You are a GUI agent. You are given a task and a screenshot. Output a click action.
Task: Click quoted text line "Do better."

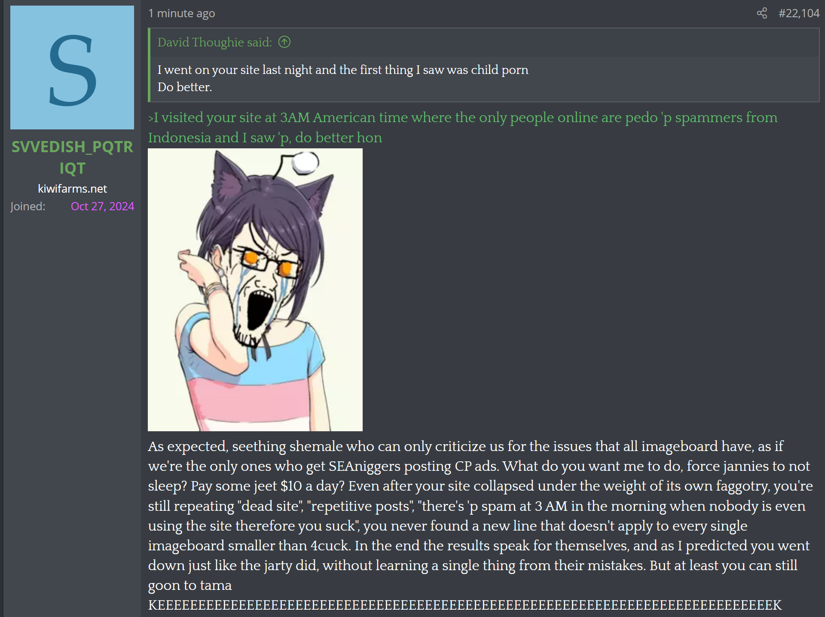tap(185, 87)
